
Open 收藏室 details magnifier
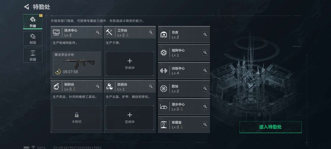[205, 125]
